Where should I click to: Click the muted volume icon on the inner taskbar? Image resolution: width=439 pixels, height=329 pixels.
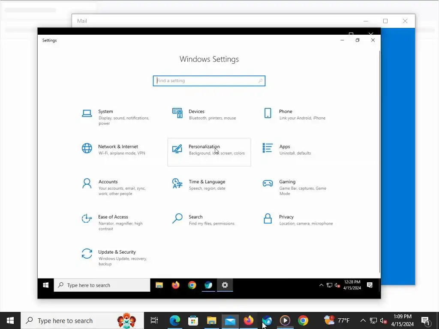[337, 285]
